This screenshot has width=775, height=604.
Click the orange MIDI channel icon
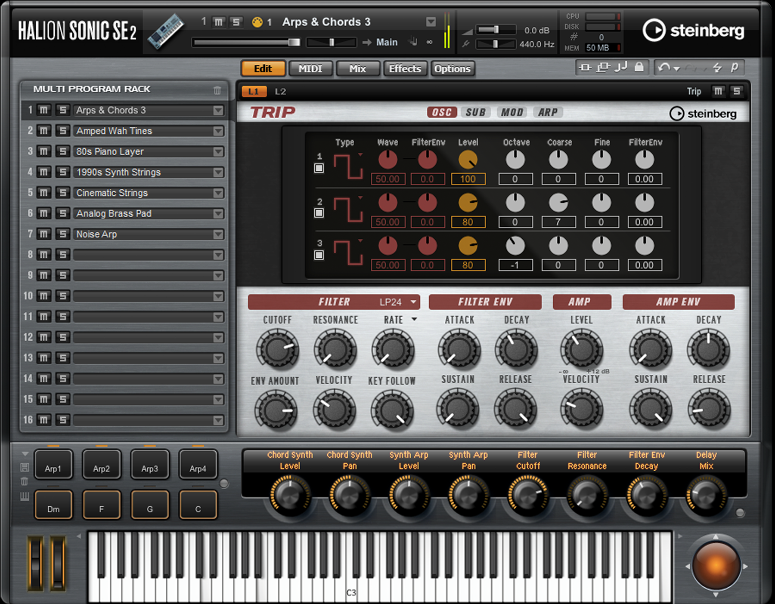click(257, 22)
